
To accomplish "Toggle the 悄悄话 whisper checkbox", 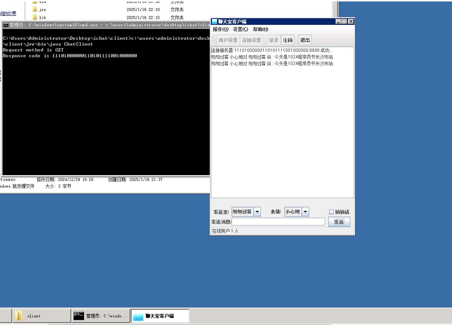I will coord(331,212).
